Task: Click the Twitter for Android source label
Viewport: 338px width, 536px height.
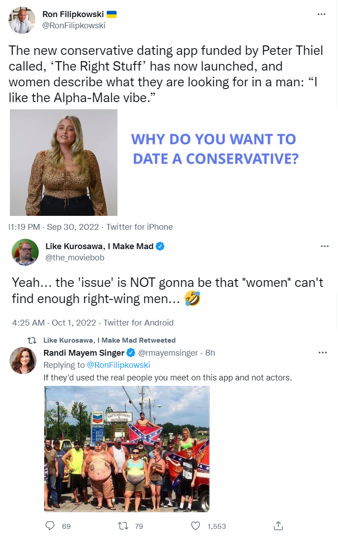Action: pyautogui.click(x=139, y=322)
